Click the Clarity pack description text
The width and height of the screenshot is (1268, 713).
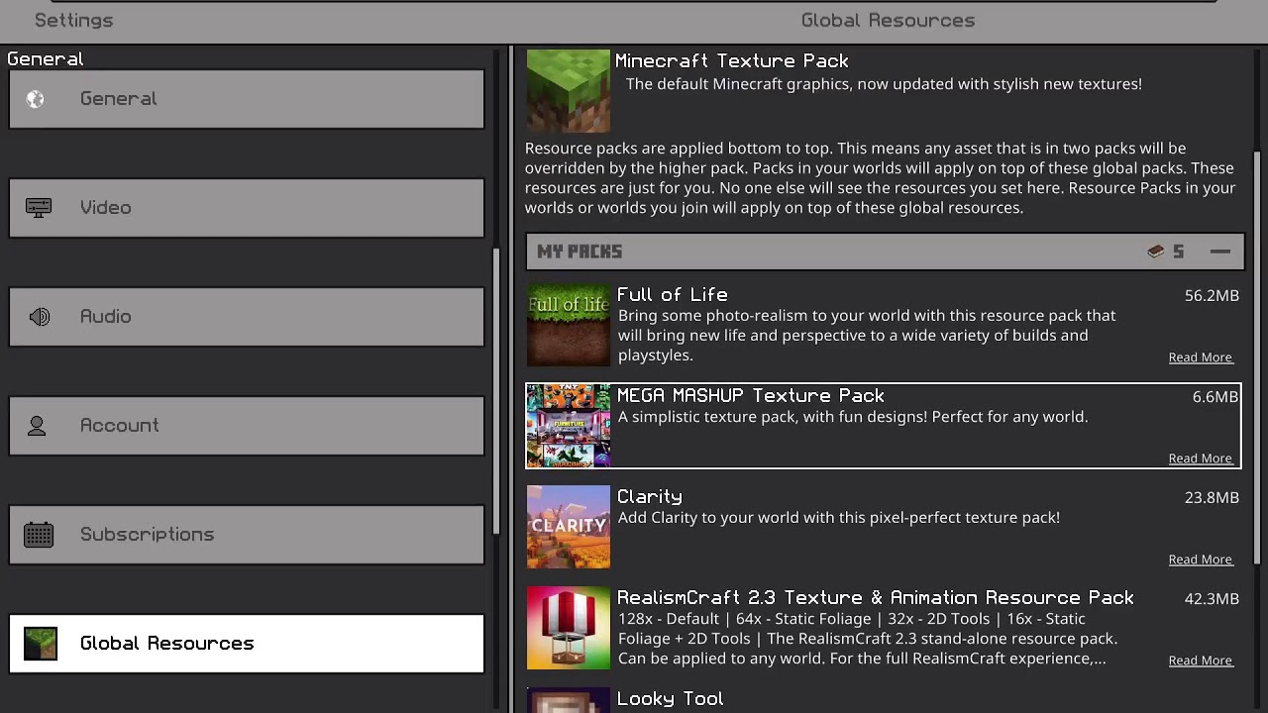tap(839, 518)
